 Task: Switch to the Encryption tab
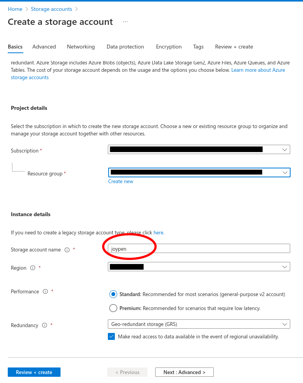pyautogui.click(x=169, y=47)
